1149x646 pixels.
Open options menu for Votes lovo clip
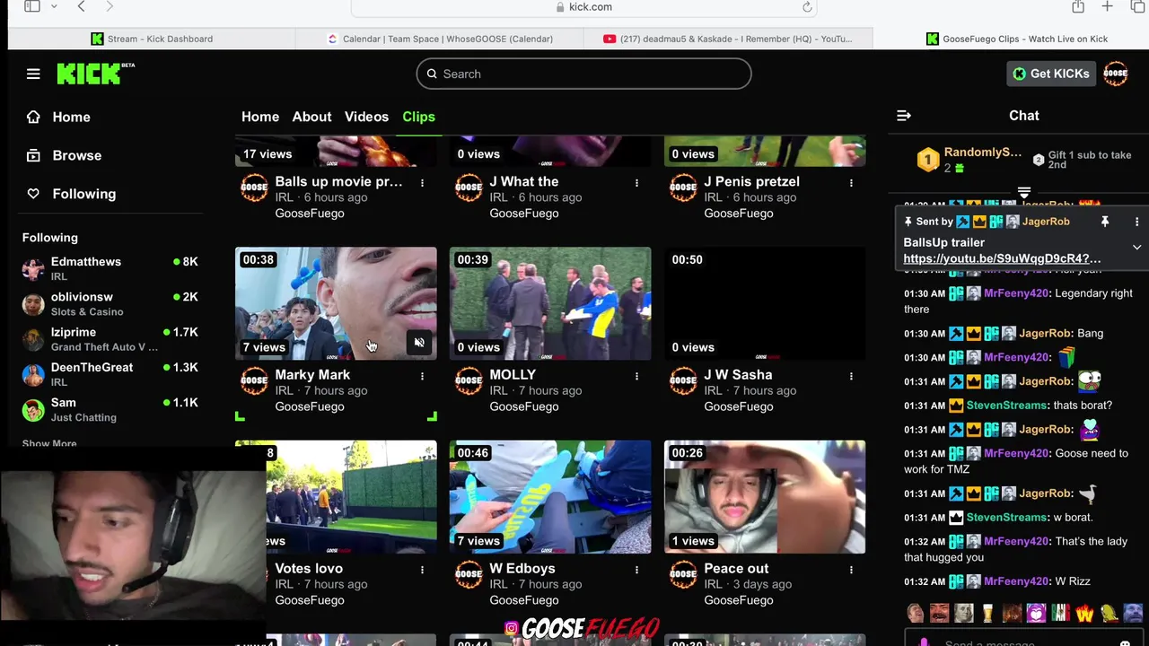coord(422,570)
